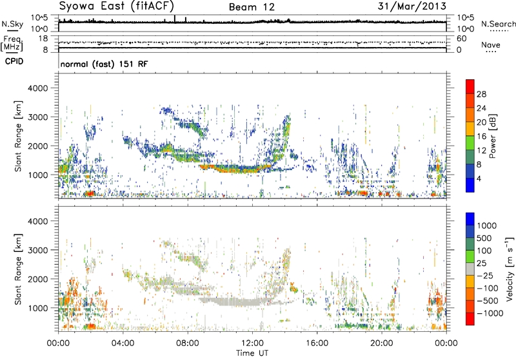Click the '1000' range tick on the Velocity panel
Screen dimensions: 516x357
pos(37,308)
